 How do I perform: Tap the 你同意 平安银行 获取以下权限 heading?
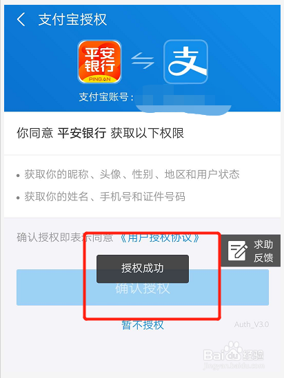pyautogui.click(x=100, y=133)
